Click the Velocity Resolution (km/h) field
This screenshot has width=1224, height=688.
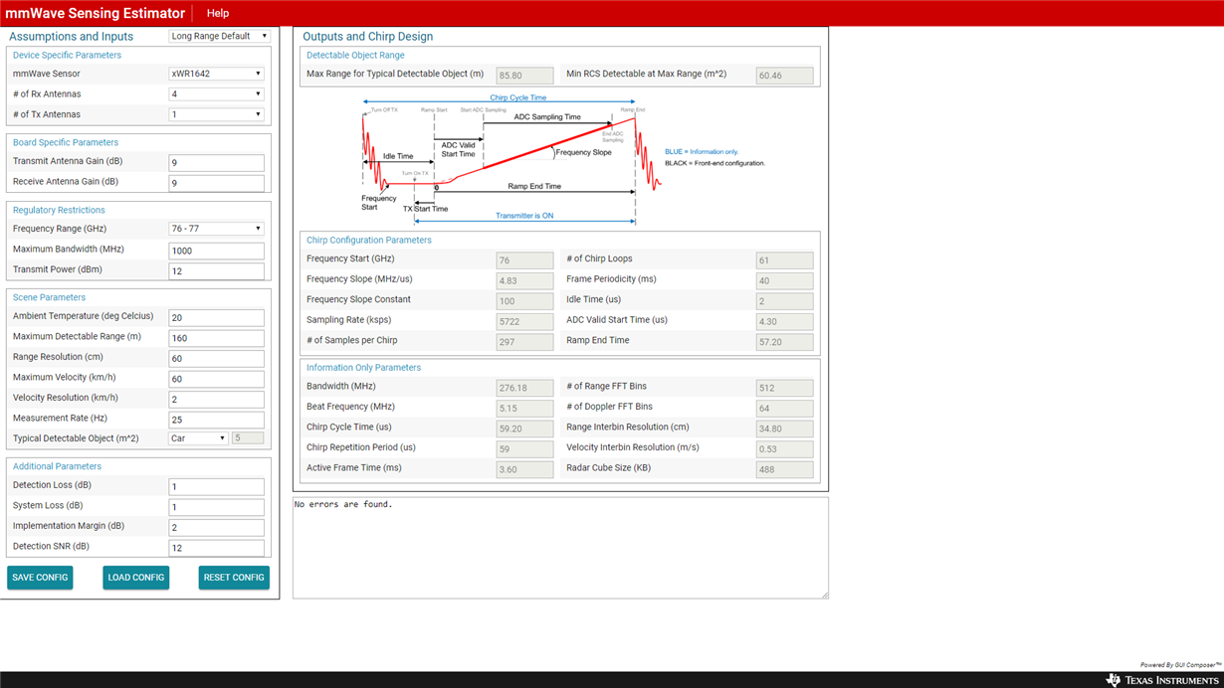216,399
